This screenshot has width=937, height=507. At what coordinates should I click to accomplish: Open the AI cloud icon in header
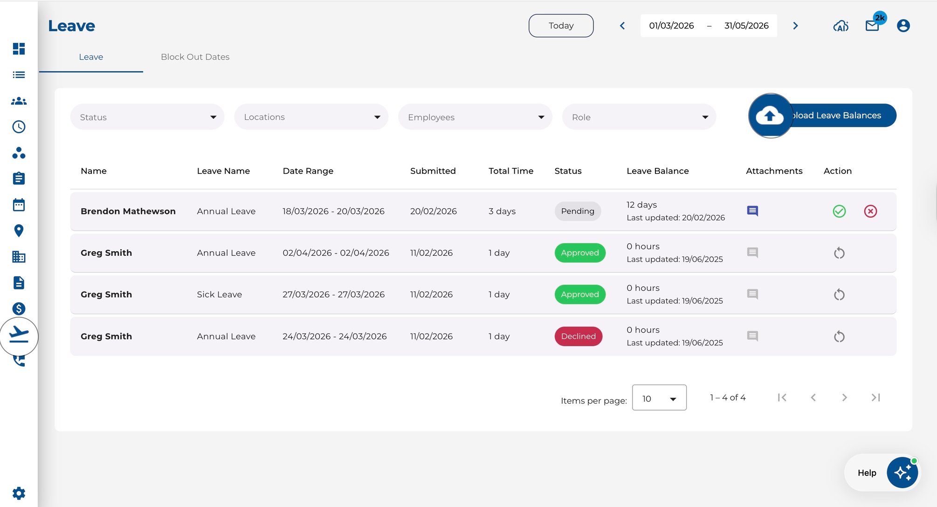coord(841,26)
